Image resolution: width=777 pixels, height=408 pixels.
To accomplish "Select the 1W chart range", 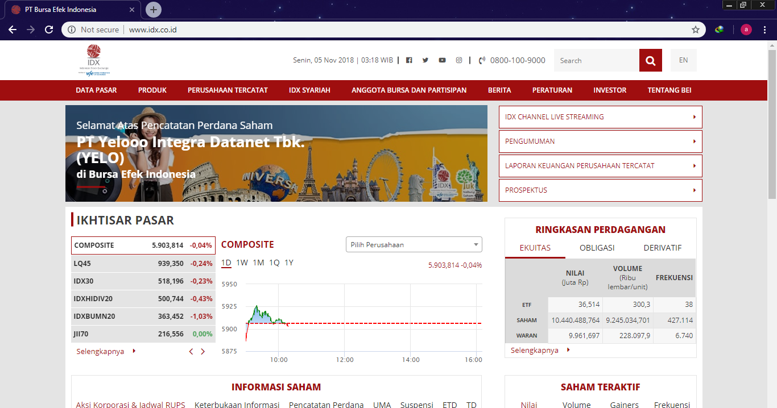I will coord(242,263).
